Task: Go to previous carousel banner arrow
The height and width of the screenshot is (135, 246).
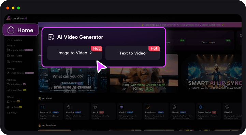Action: coord(42,73)
